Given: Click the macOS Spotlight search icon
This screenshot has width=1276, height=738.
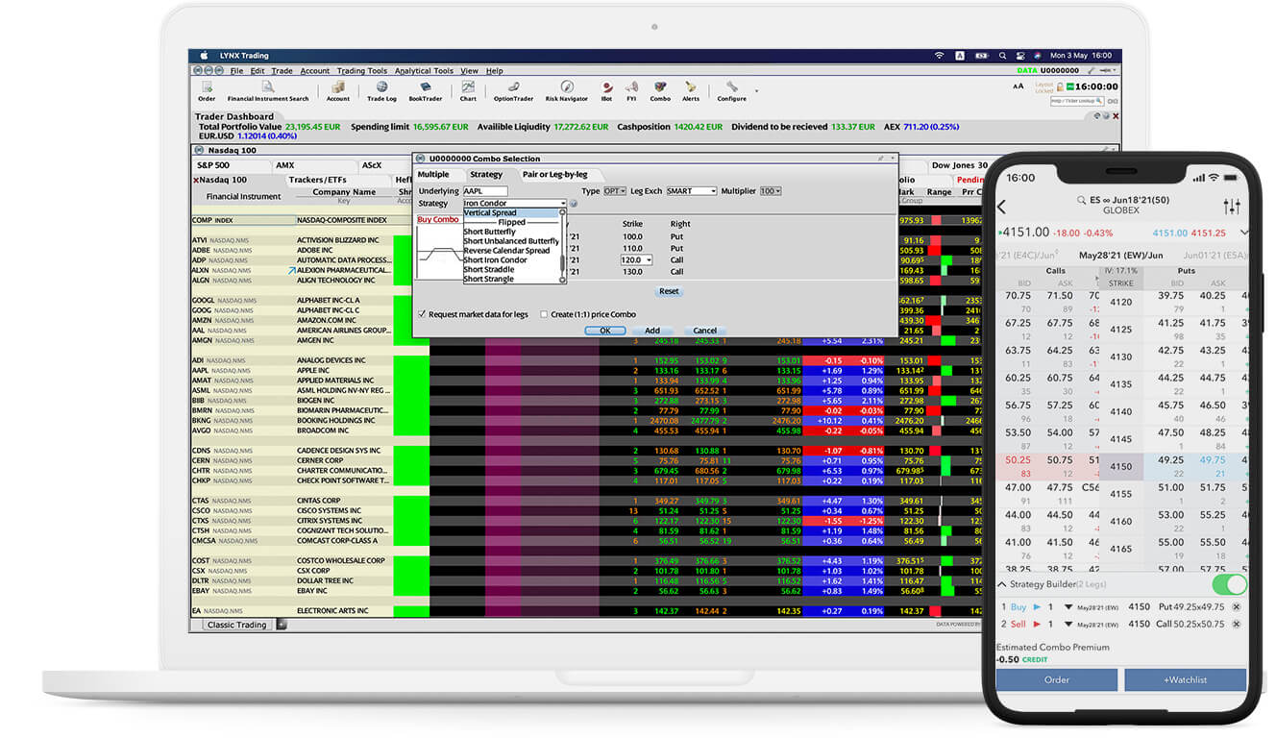Looking at the screenshot, I should click(x=1002, y=56).
